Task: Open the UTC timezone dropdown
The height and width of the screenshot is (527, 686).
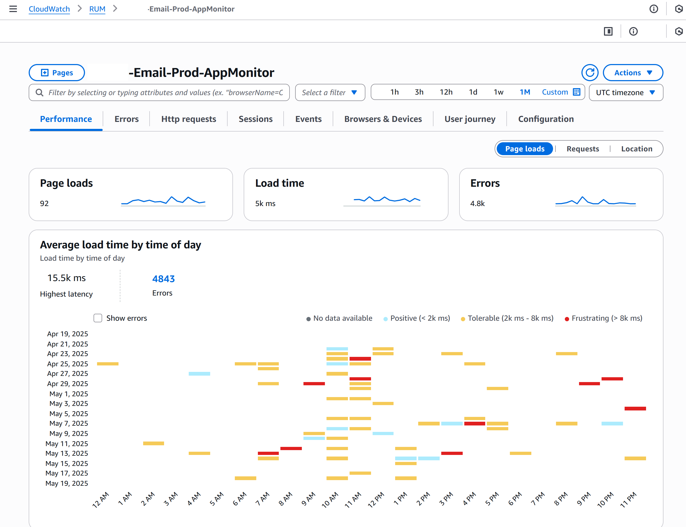Action: [626, 92]
